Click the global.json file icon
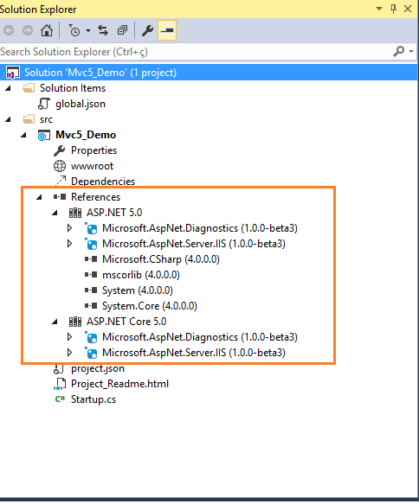This screenshot has height=504, width=419. 44,104
